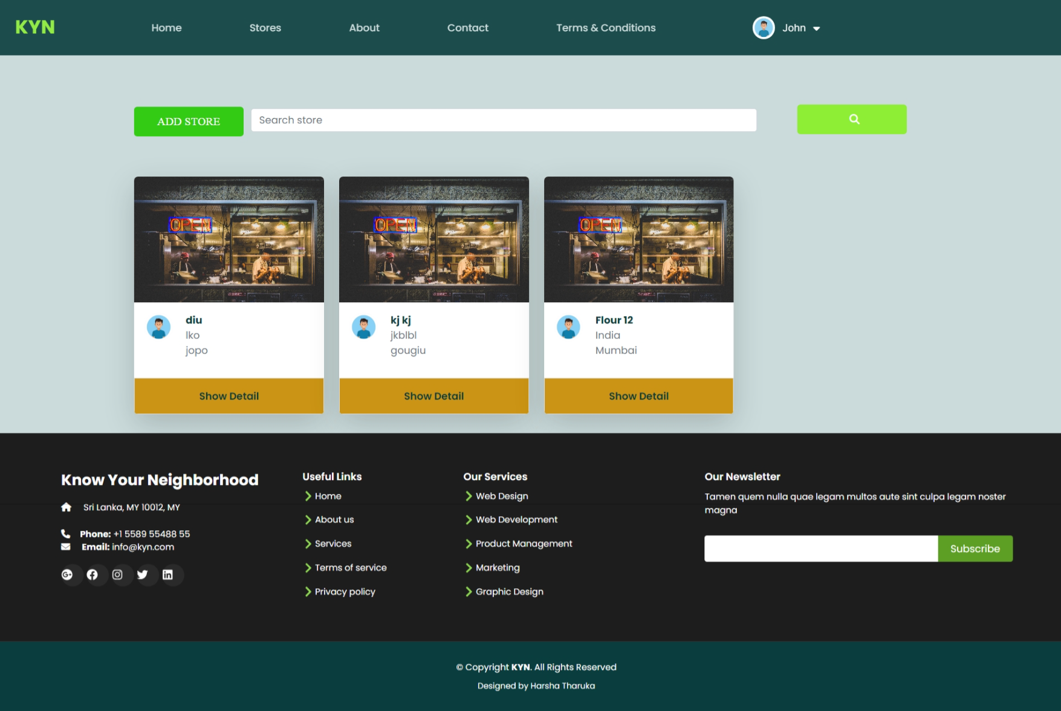Select the Contact nav item
This screenshot has width=1061, height=711.
(467, 28)
